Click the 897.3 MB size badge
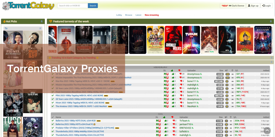The width and height of the screenshot is (275, 137). point(219,81)
